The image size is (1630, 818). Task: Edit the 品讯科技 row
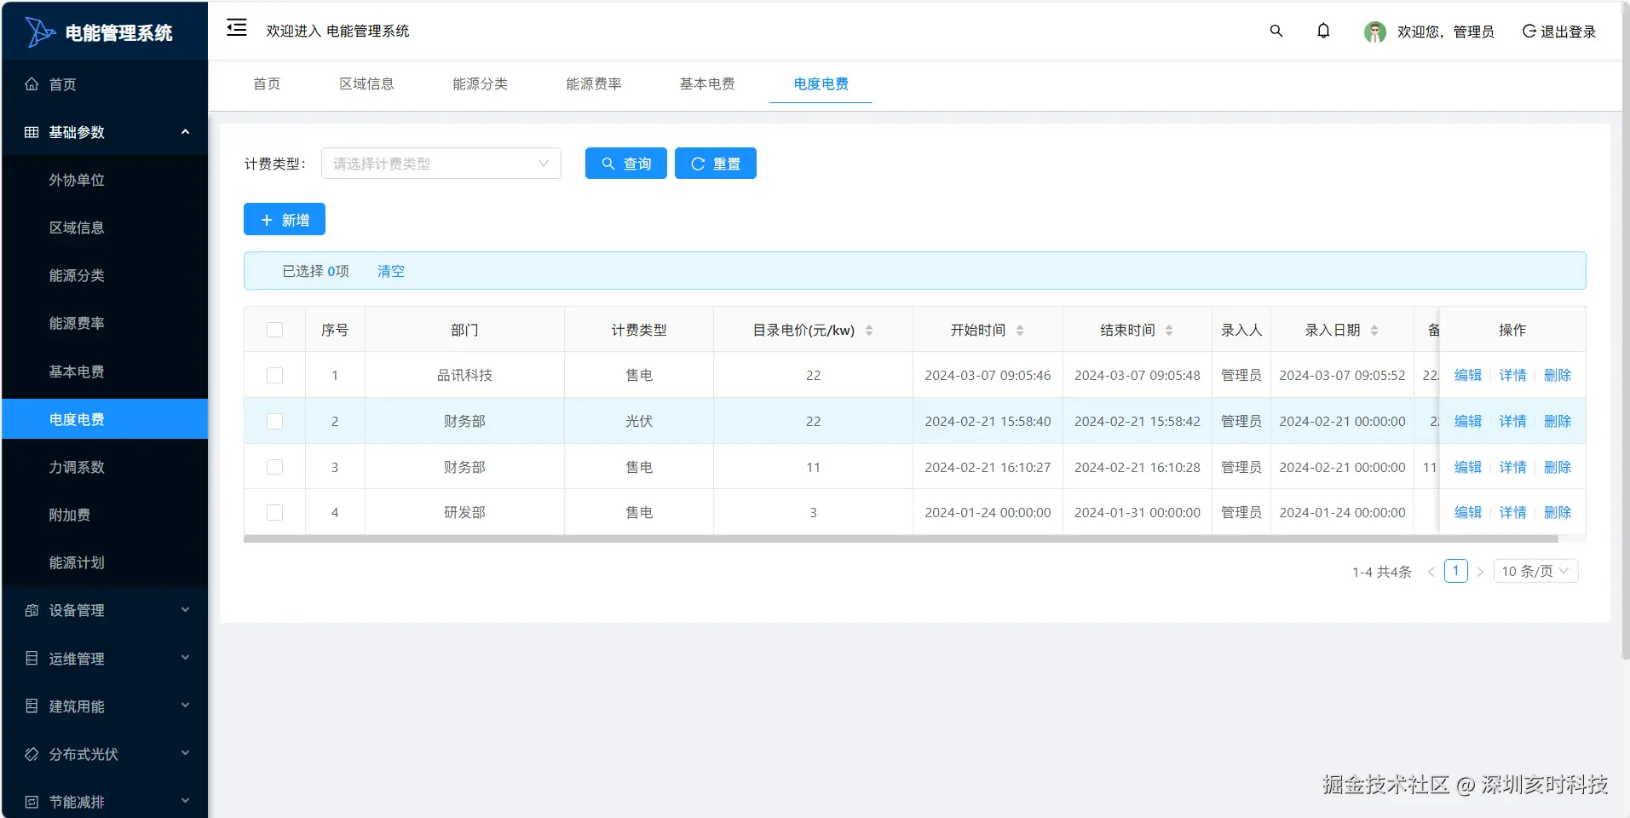pyautogui.click(x=1467, y=375)
